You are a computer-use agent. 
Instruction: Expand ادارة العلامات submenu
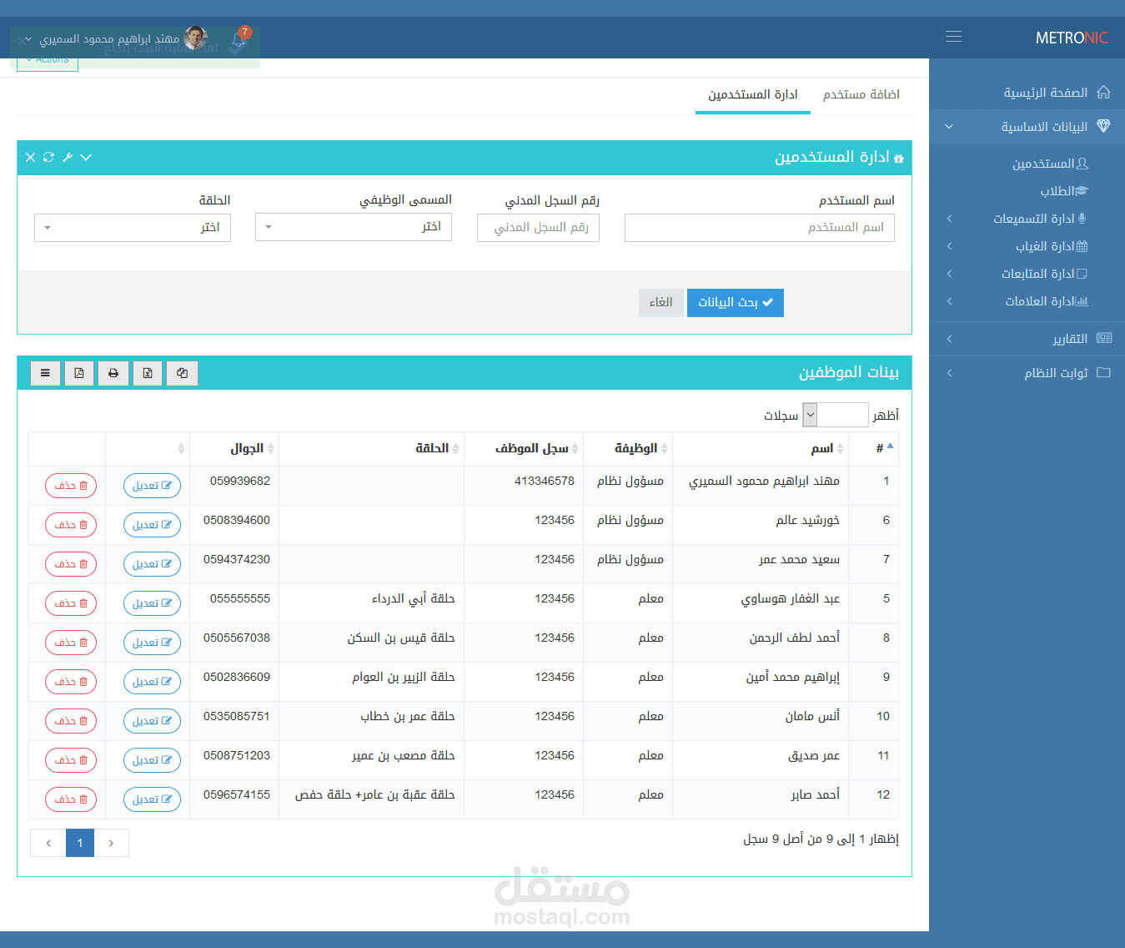tap(949, 301)
